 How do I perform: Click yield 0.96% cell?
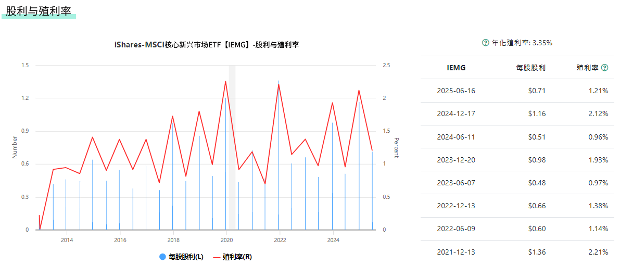pos(598,137)
